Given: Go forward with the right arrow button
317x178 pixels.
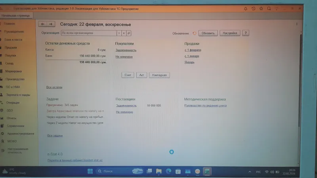Looking at the screenshot, I should pyautogui.click(x=51, y=24).
